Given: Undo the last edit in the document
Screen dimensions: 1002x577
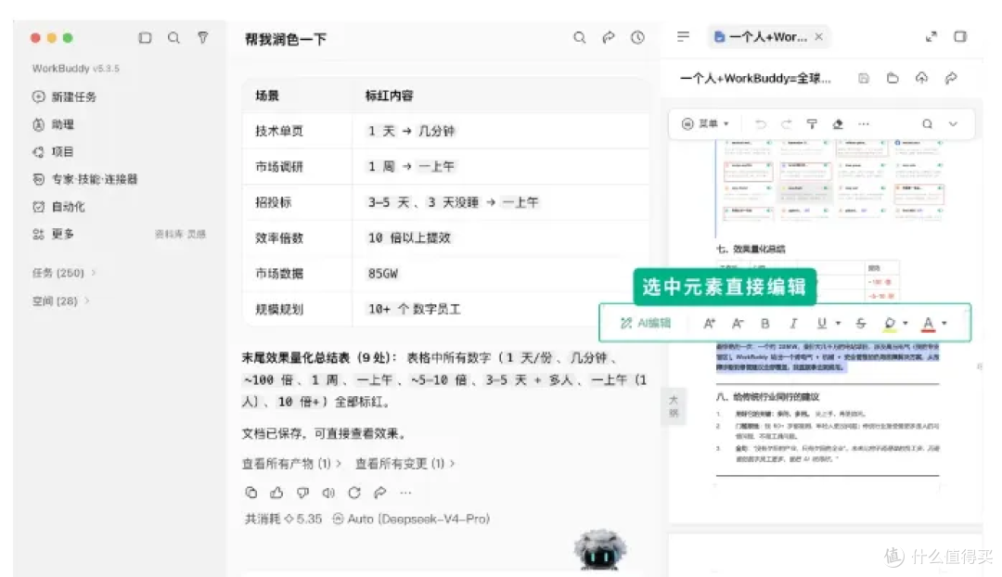Looking at the screenshot, I should tap(761, 124).
